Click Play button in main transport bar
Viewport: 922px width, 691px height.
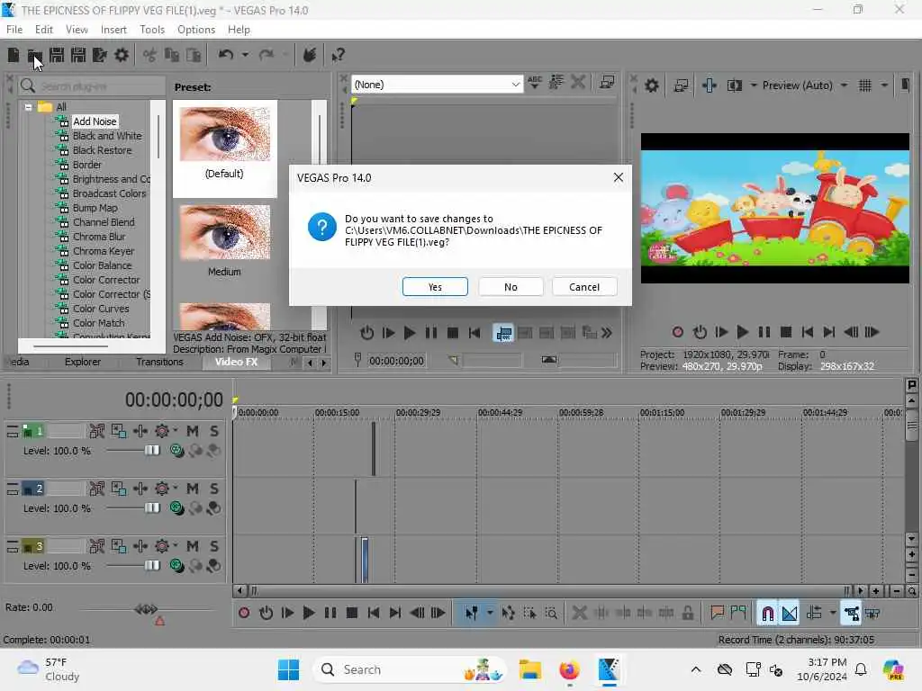tap(308, 613)
